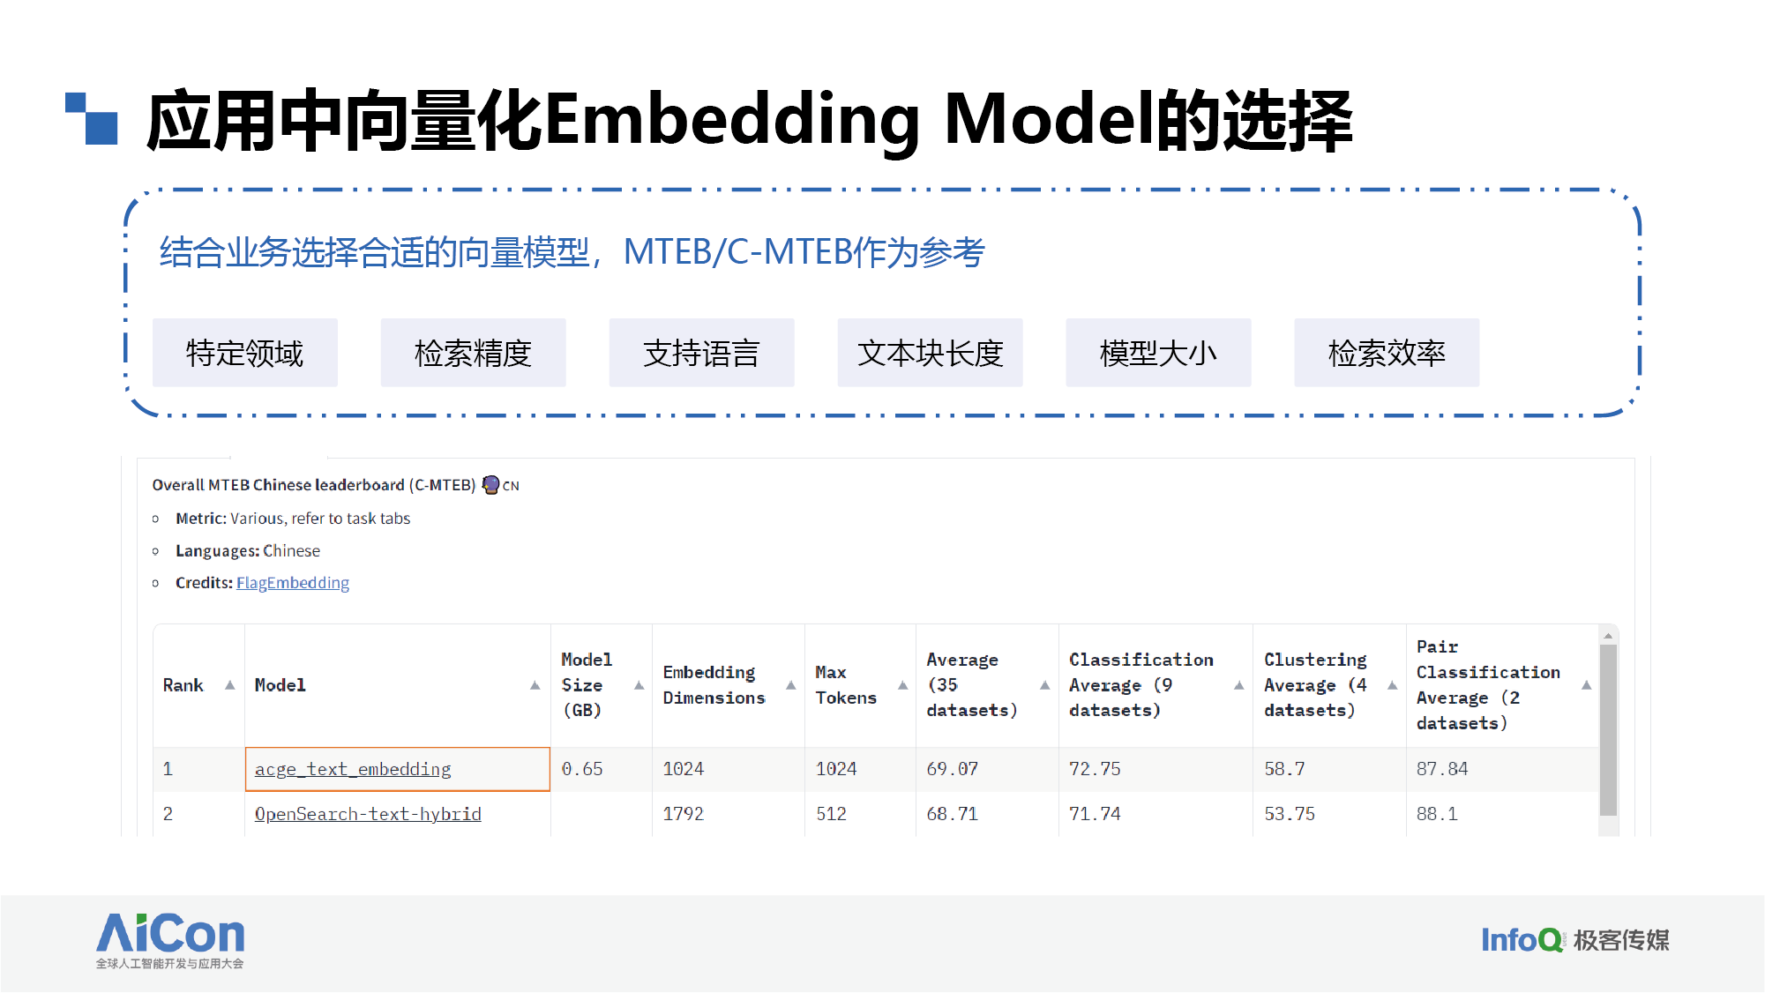
Task: Click the table scrollbar up arrow
Action: point(1608,635)
